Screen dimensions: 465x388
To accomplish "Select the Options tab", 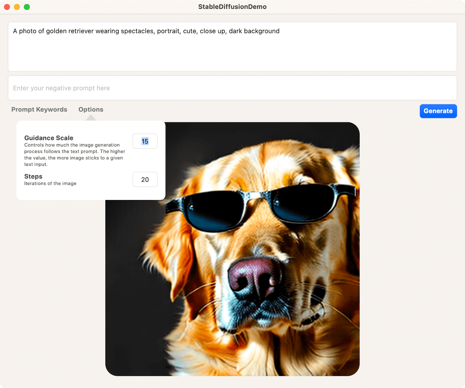I will (x=91, y=110).
